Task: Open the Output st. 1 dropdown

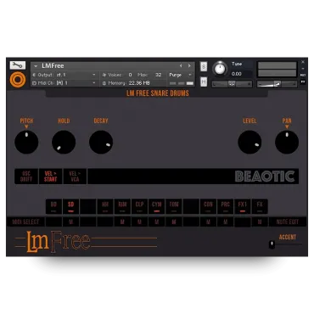Action: 64,75
